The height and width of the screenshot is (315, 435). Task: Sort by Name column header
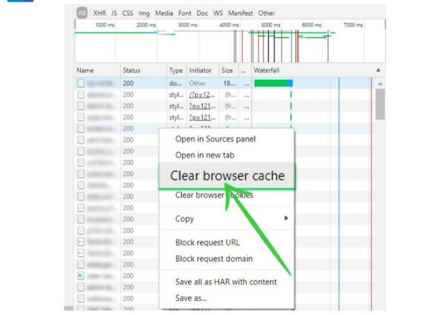click(97, 70)
